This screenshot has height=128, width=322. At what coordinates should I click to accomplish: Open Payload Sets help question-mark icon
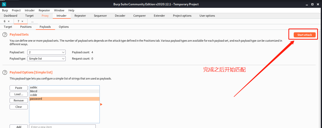(x=5, y=35)
